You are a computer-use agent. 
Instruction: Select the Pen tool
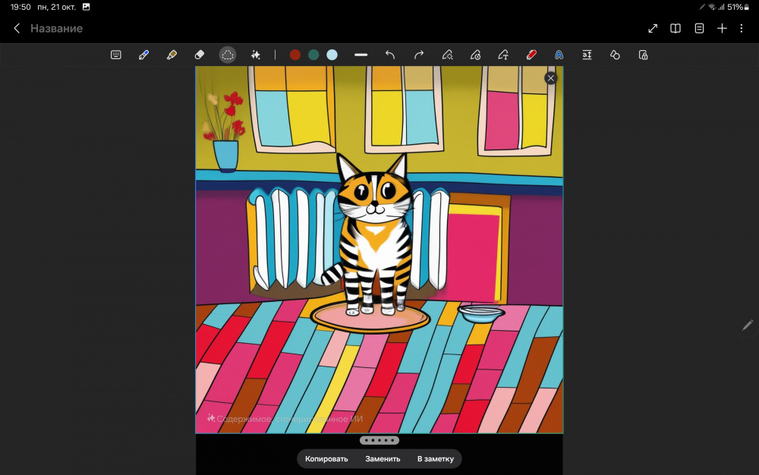[x=143, y=55]
